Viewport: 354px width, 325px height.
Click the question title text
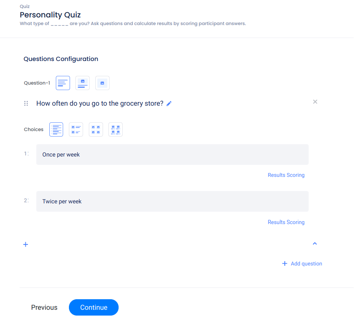pos(100,103)
